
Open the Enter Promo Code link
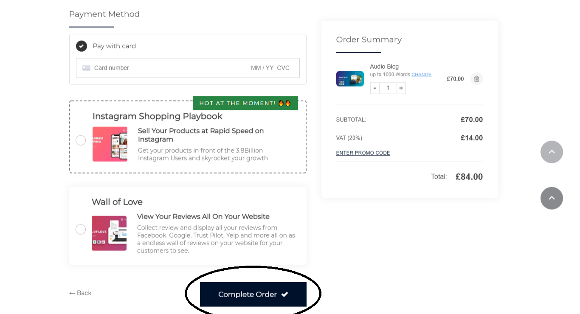click(363, 153)
